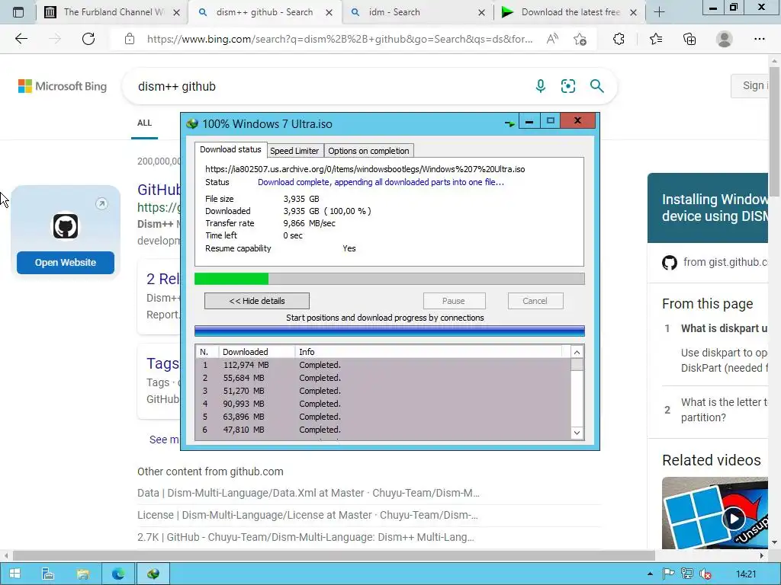The width and height of the screenshot is (781, 585).
Task: Select the ALL filter on Bing results
Action: pos(144,123)
